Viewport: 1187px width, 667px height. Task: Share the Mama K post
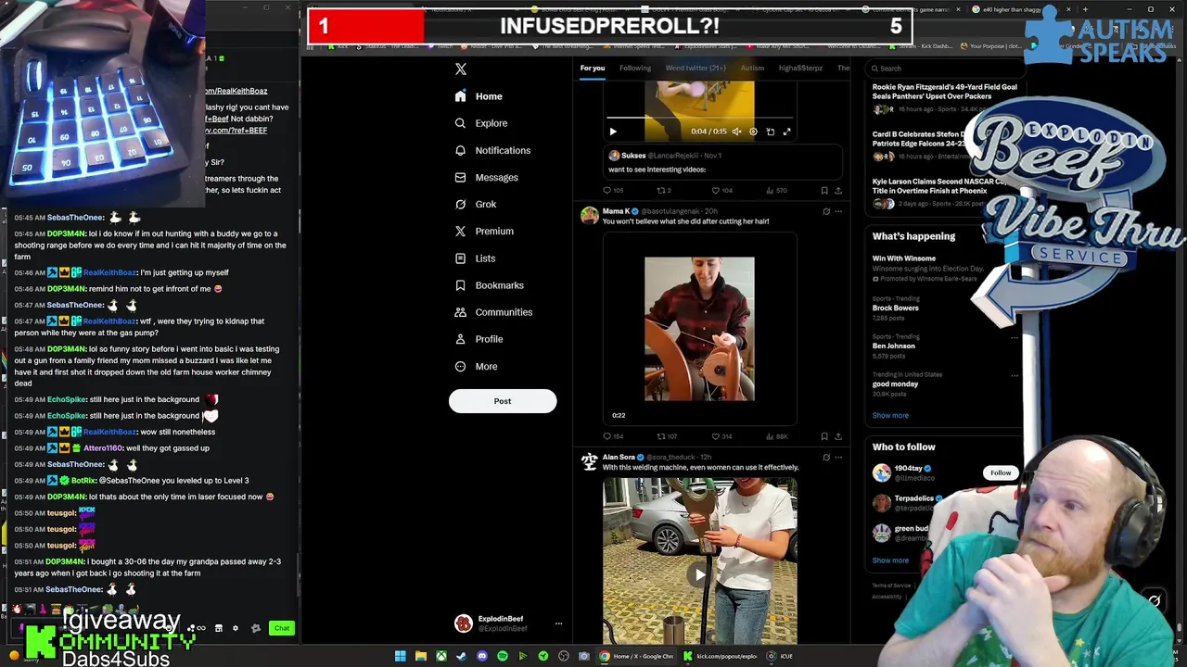838,436
